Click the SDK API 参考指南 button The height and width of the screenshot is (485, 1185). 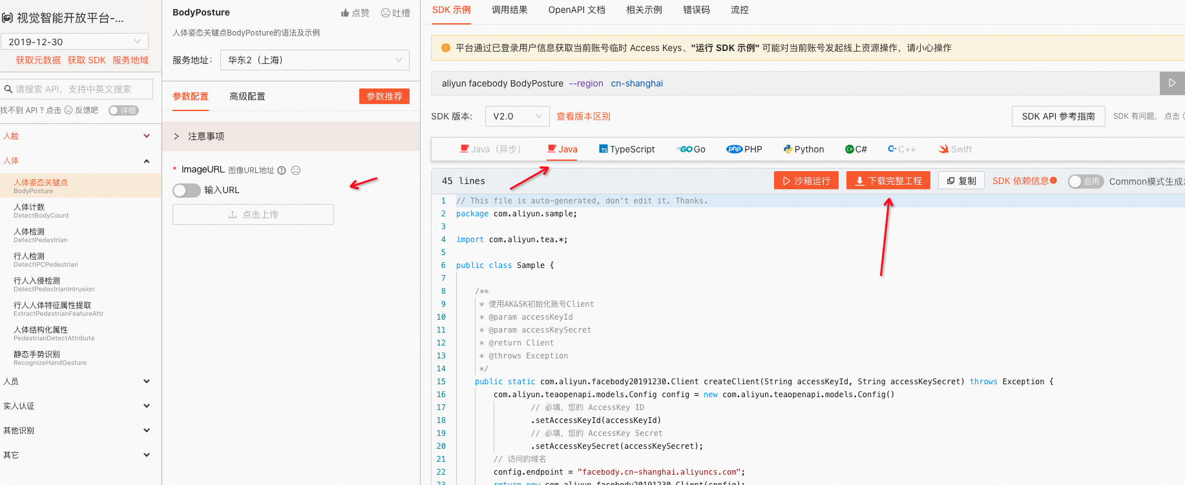tap(1058, 116)
